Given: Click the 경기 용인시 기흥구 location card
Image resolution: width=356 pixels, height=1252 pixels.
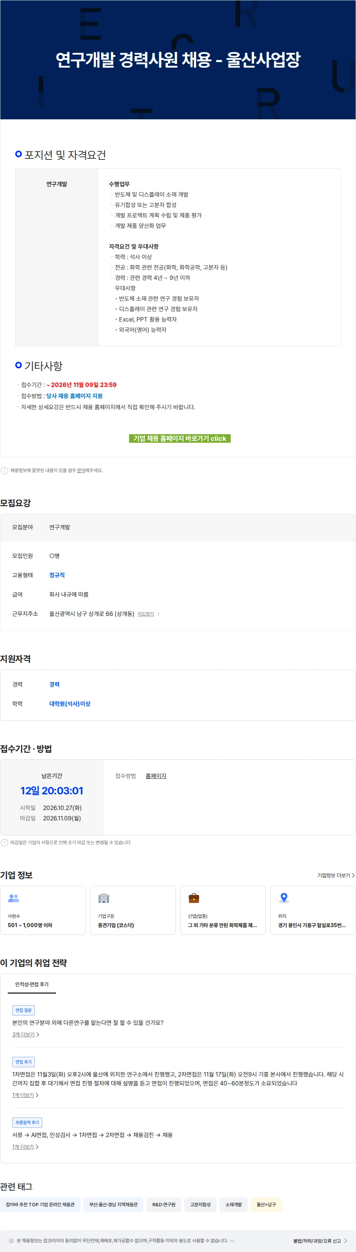Looking at the screenshot, I should 313,910.
